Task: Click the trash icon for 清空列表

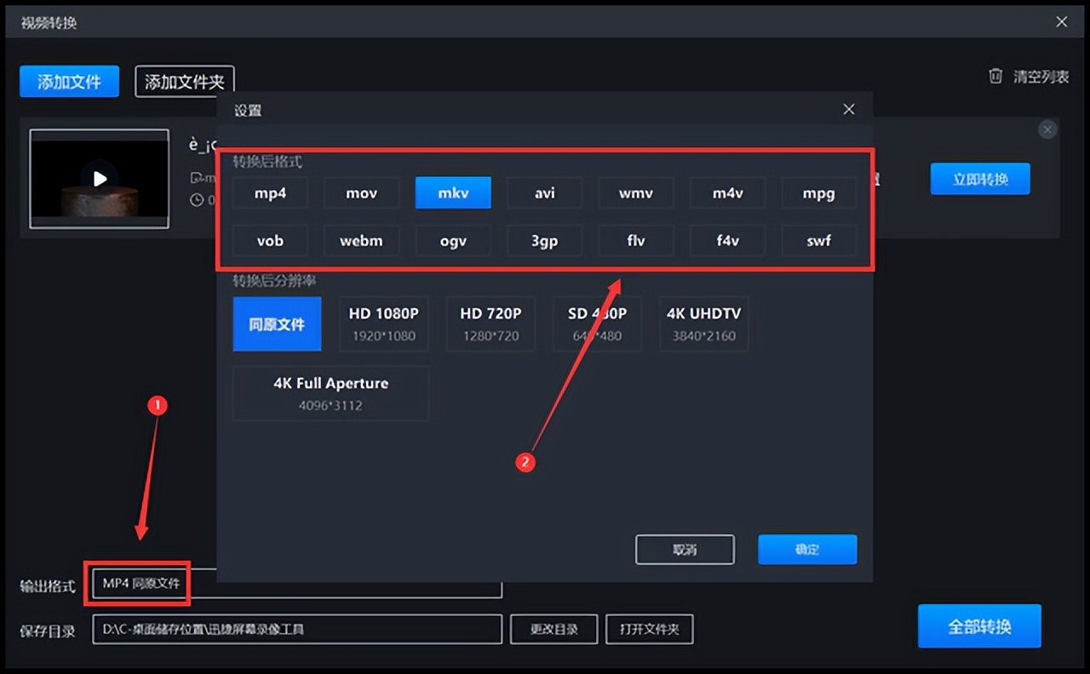Action: (x=995, y=77)
